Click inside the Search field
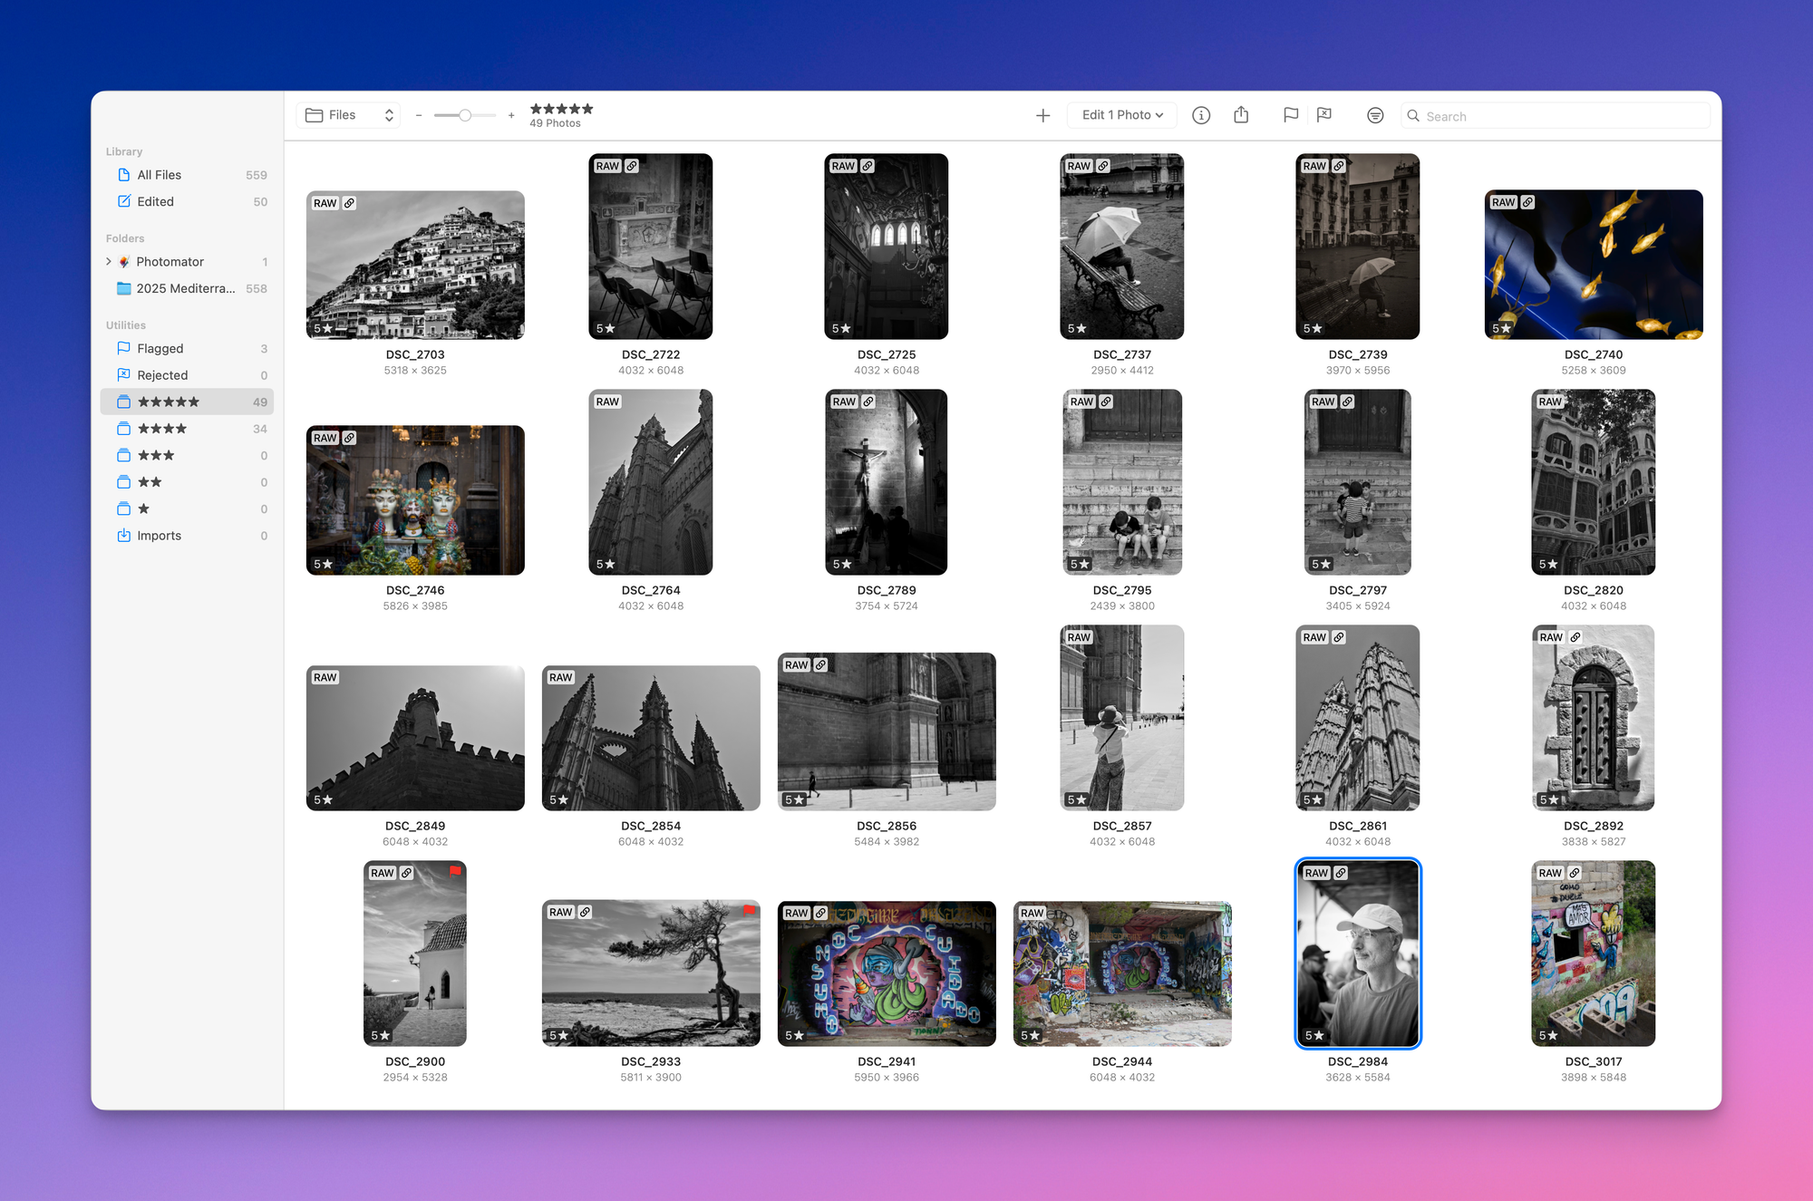 pos(1541,115)
